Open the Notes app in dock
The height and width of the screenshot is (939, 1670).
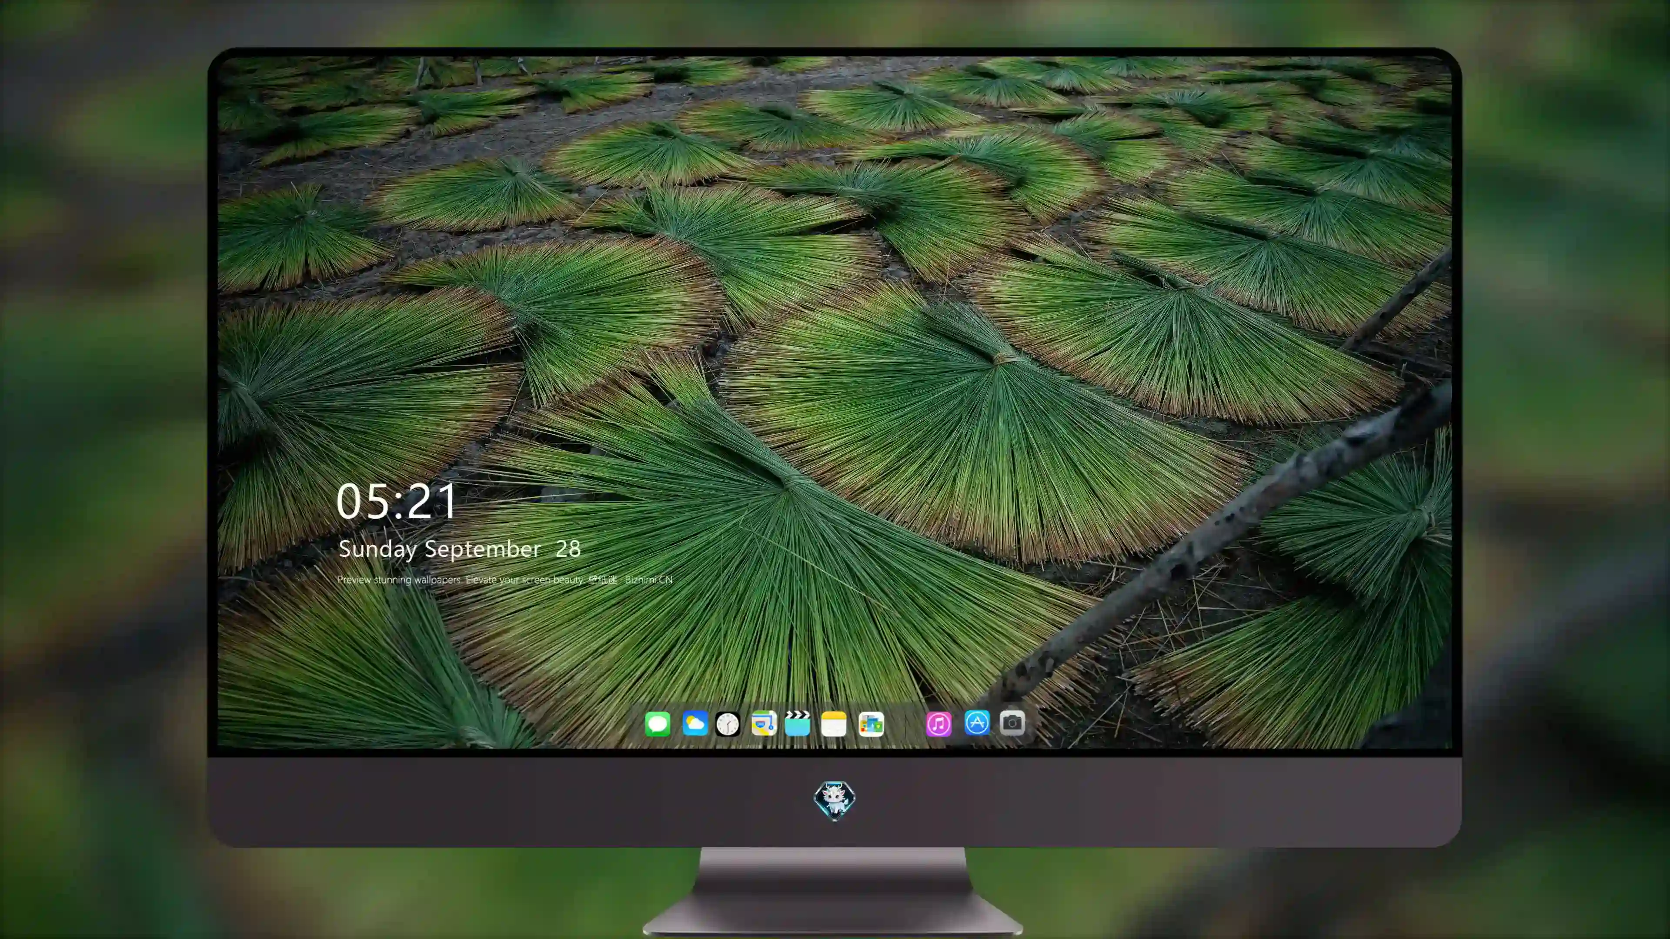[x=834, y=724]
